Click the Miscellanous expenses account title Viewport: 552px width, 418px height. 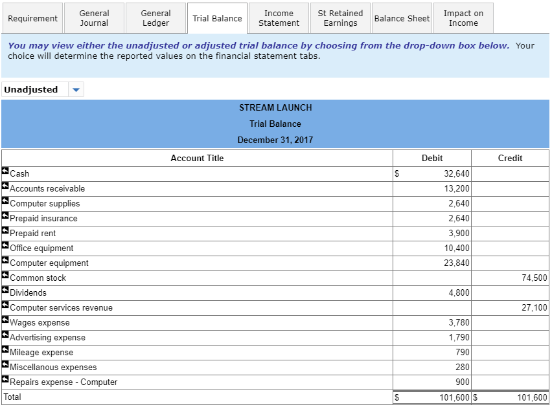coord(53,368)
